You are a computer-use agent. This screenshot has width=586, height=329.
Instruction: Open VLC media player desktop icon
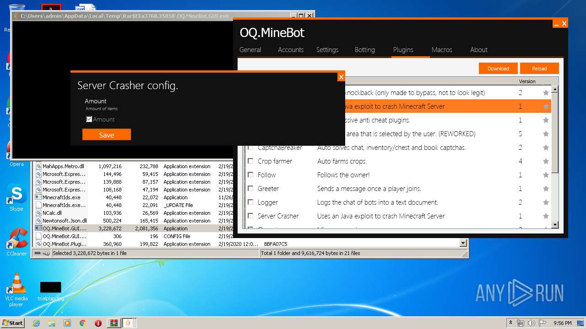pos(16,289)
